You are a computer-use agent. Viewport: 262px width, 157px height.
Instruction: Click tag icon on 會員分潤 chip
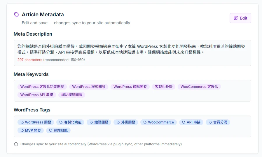(x=210, y=122)
